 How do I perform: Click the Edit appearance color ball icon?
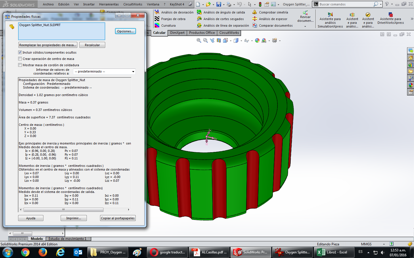pos(257,40)
